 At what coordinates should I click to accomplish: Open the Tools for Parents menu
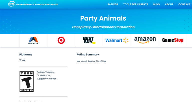135,4
